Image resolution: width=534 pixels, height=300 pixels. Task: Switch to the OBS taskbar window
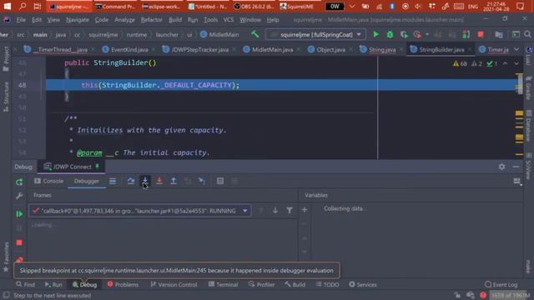tap(254, 6)
